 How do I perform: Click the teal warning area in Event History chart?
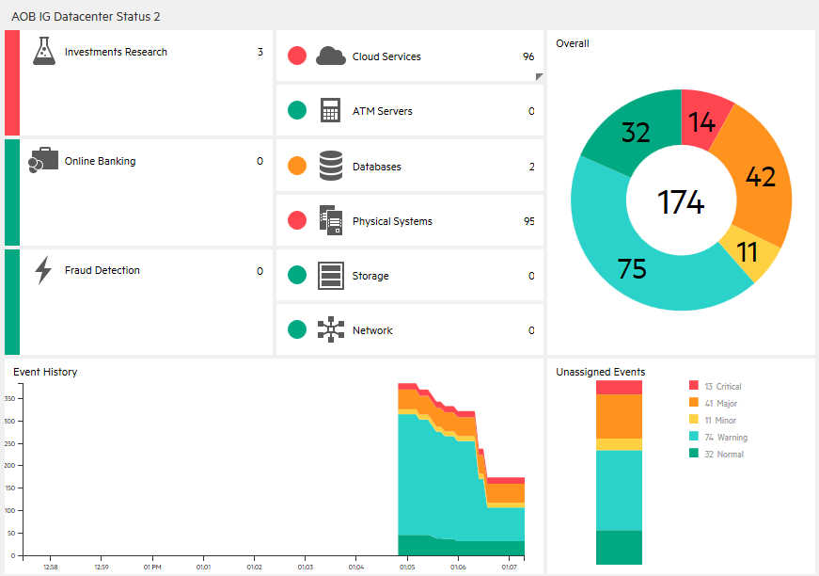tap(439, 486)
